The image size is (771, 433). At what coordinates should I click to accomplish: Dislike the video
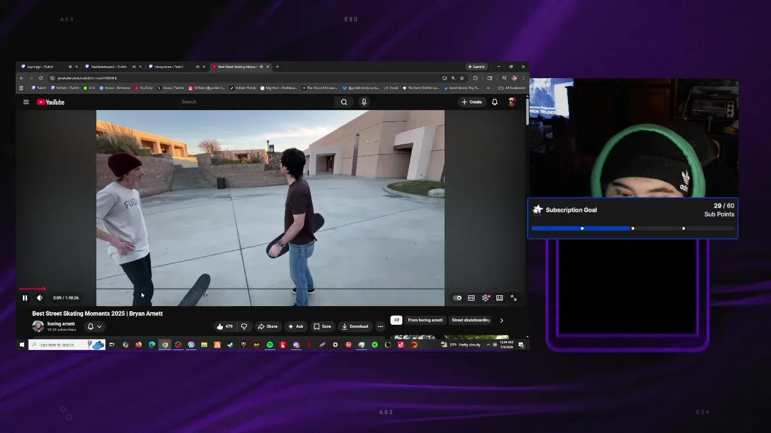coord(244,327)
